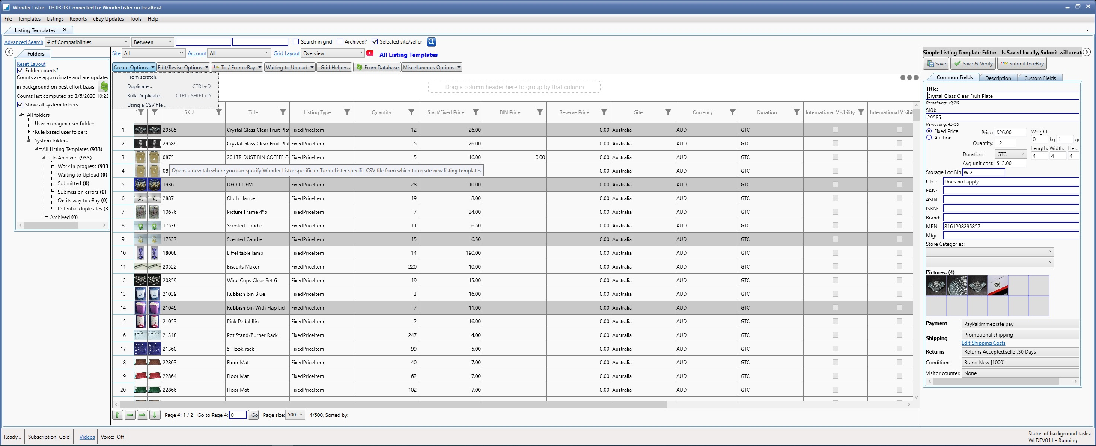
Task: Open the YouTube video help icon
Action: [370, 53]
